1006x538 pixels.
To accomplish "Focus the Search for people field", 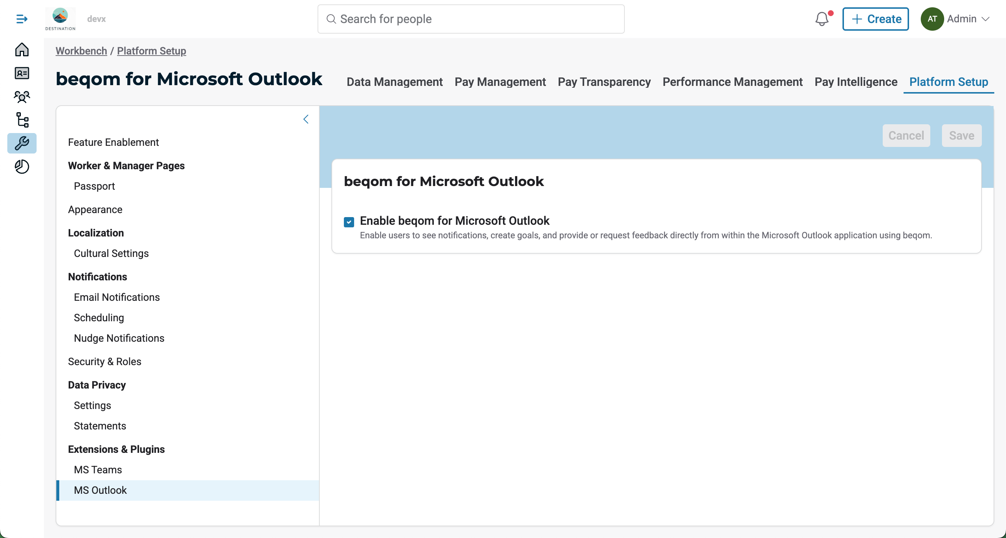I will click(470, 19).
